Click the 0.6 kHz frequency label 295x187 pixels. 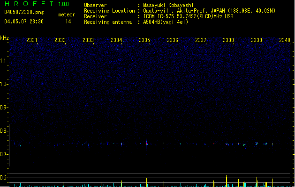(x=4, y=178)
